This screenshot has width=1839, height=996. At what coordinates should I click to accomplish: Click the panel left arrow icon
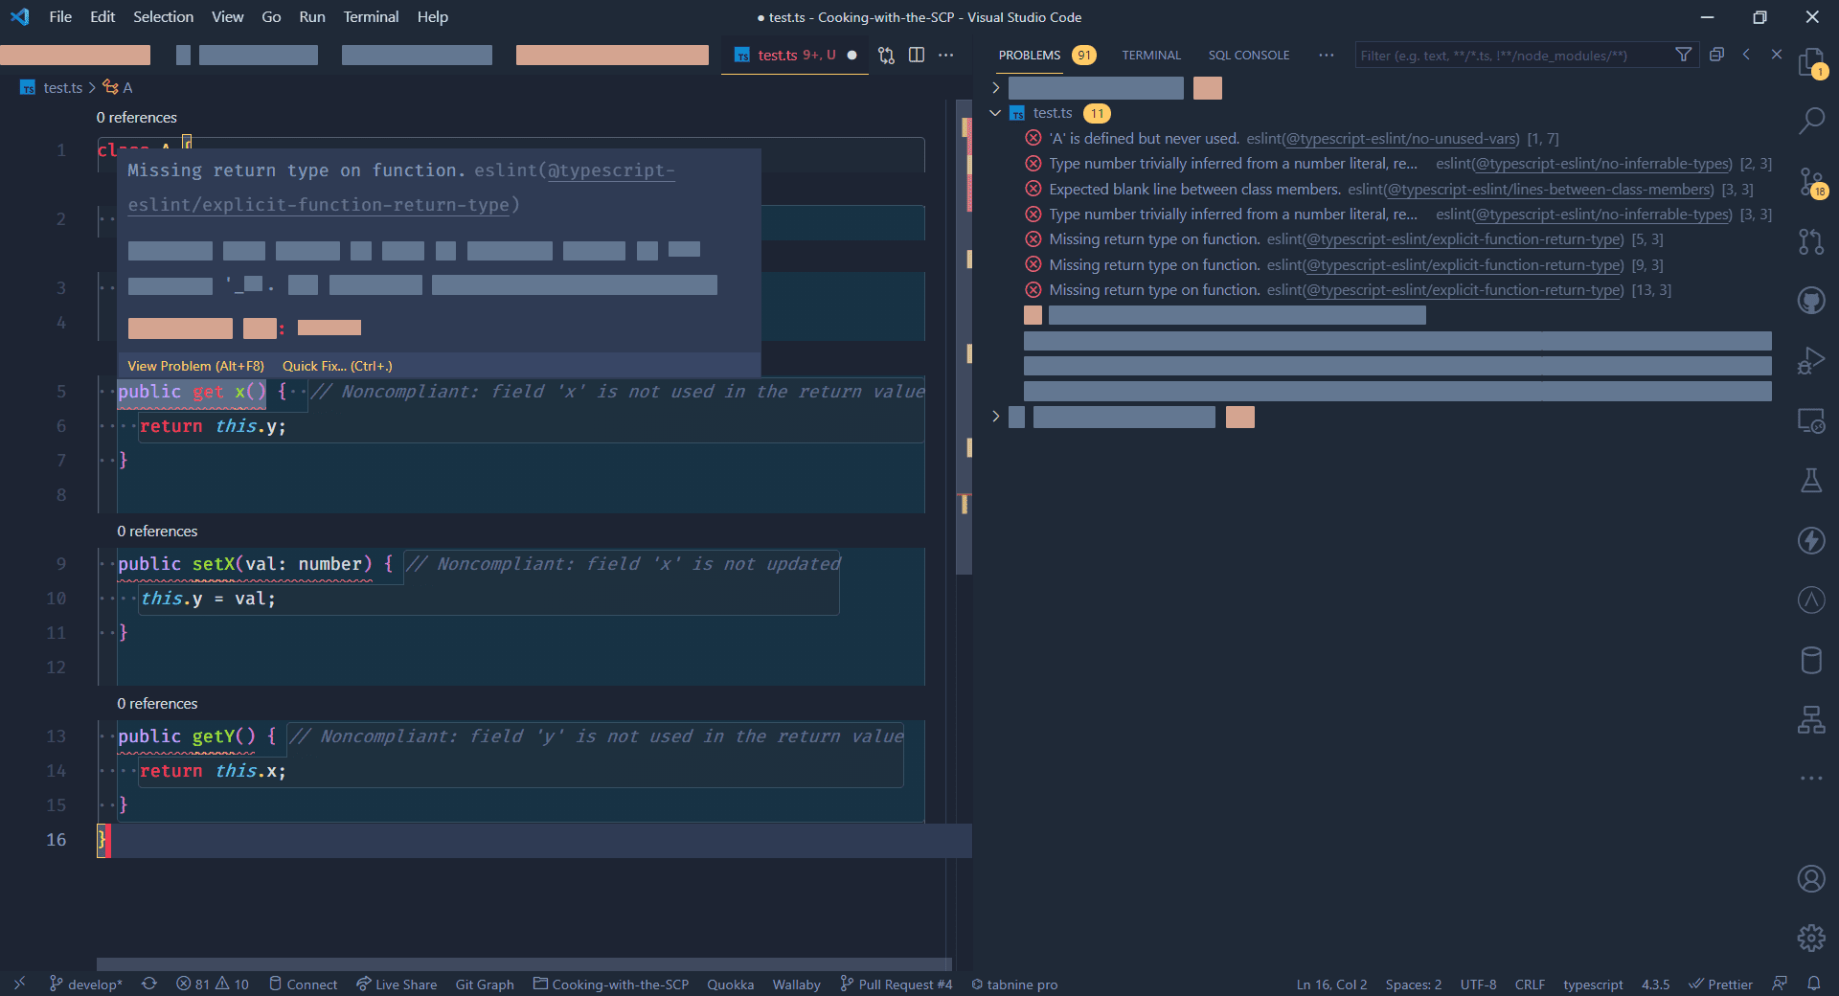coord(1747,55)
